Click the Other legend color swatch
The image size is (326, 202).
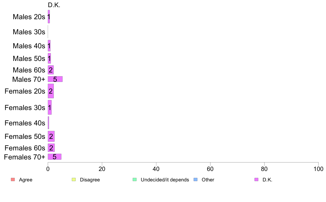tap(196, 179)
